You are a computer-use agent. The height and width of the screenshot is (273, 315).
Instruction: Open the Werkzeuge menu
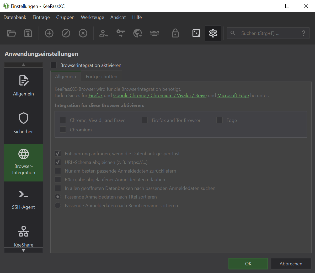[93, 17]
